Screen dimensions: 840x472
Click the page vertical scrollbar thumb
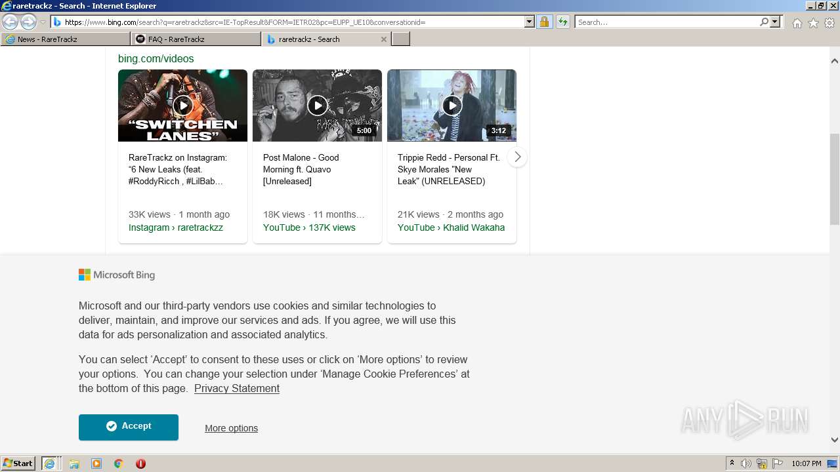pyautogui.click(x=835, y=179)
